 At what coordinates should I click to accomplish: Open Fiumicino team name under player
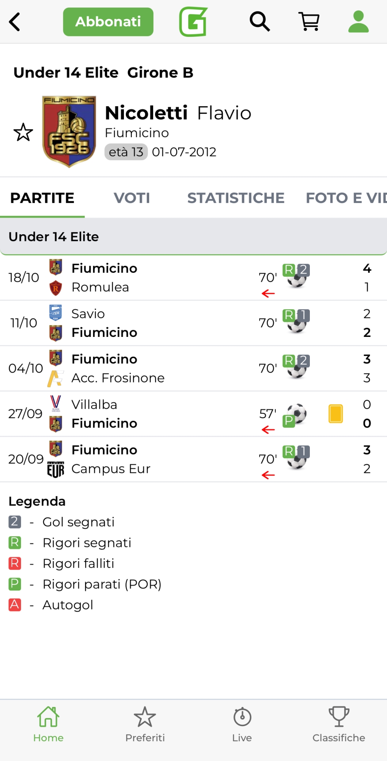click(137, 133)
